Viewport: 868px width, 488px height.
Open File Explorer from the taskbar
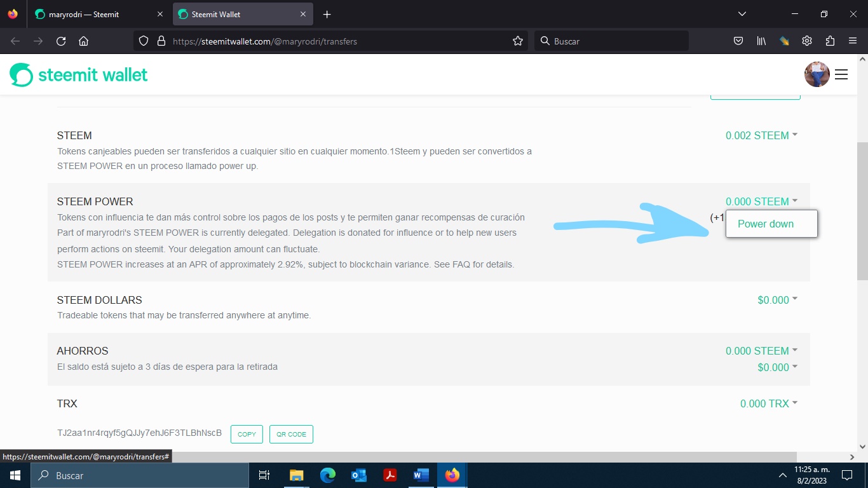(x=297, y=475)
